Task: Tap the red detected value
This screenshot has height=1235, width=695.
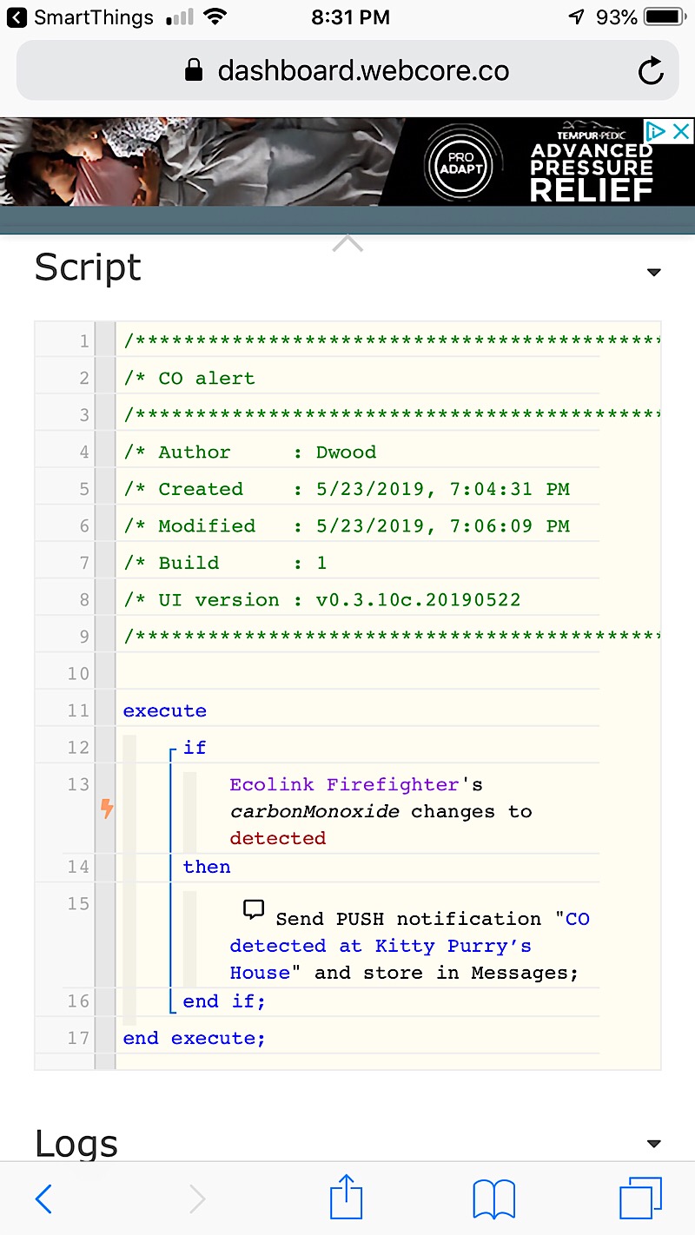Action: click(278, 838)
